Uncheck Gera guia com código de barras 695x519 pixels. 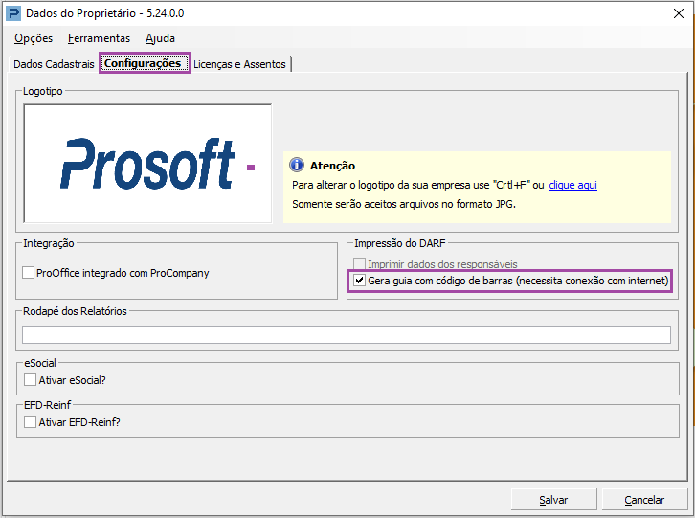tap(360, 282)
